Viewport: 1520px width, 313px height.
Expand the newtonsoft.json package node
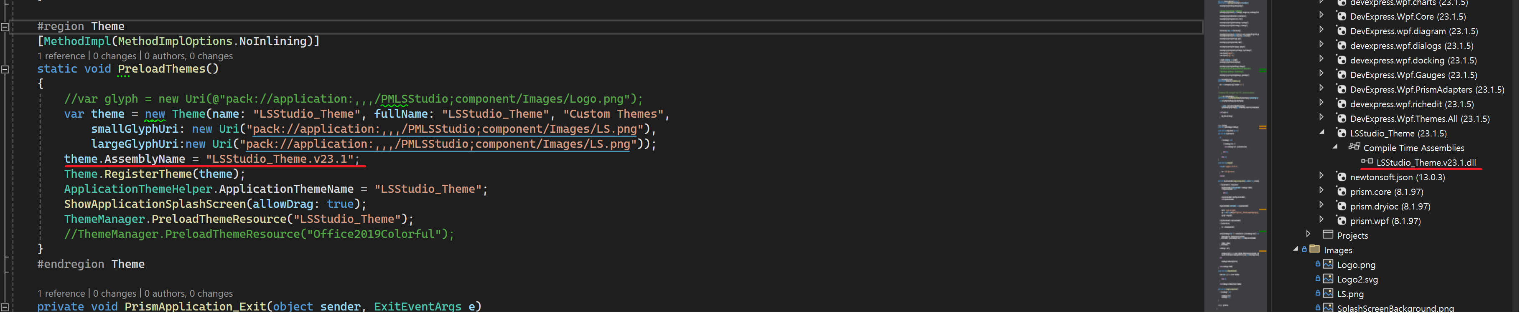(x=1322, y=175)
